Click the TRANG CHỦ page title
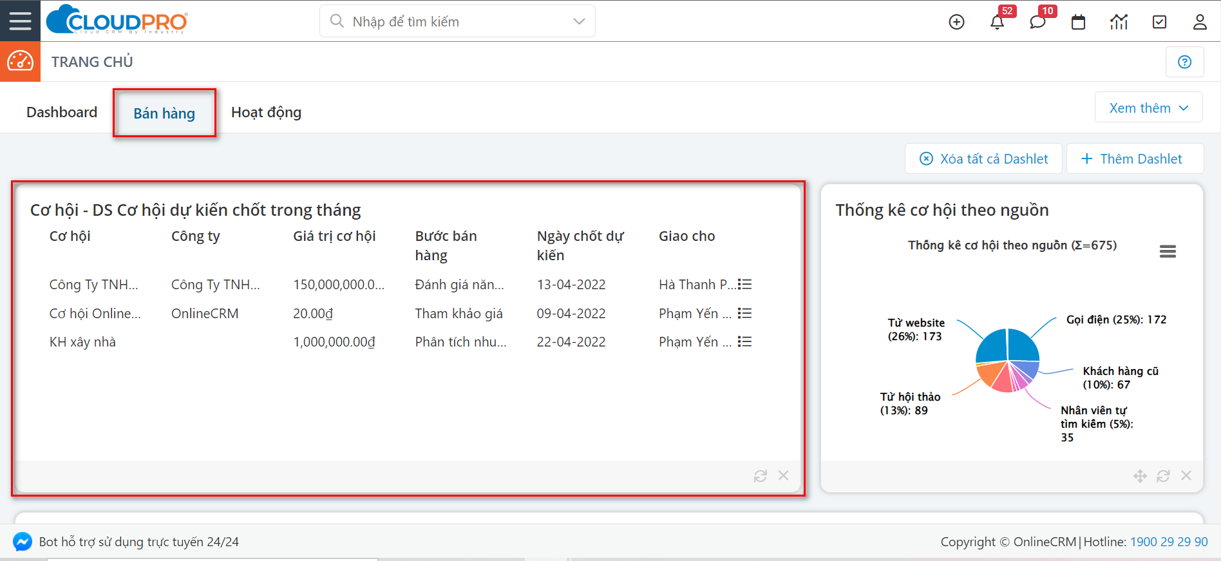Image resolution: width=1221 pixels, height=561 pixels. coord(92,62)
